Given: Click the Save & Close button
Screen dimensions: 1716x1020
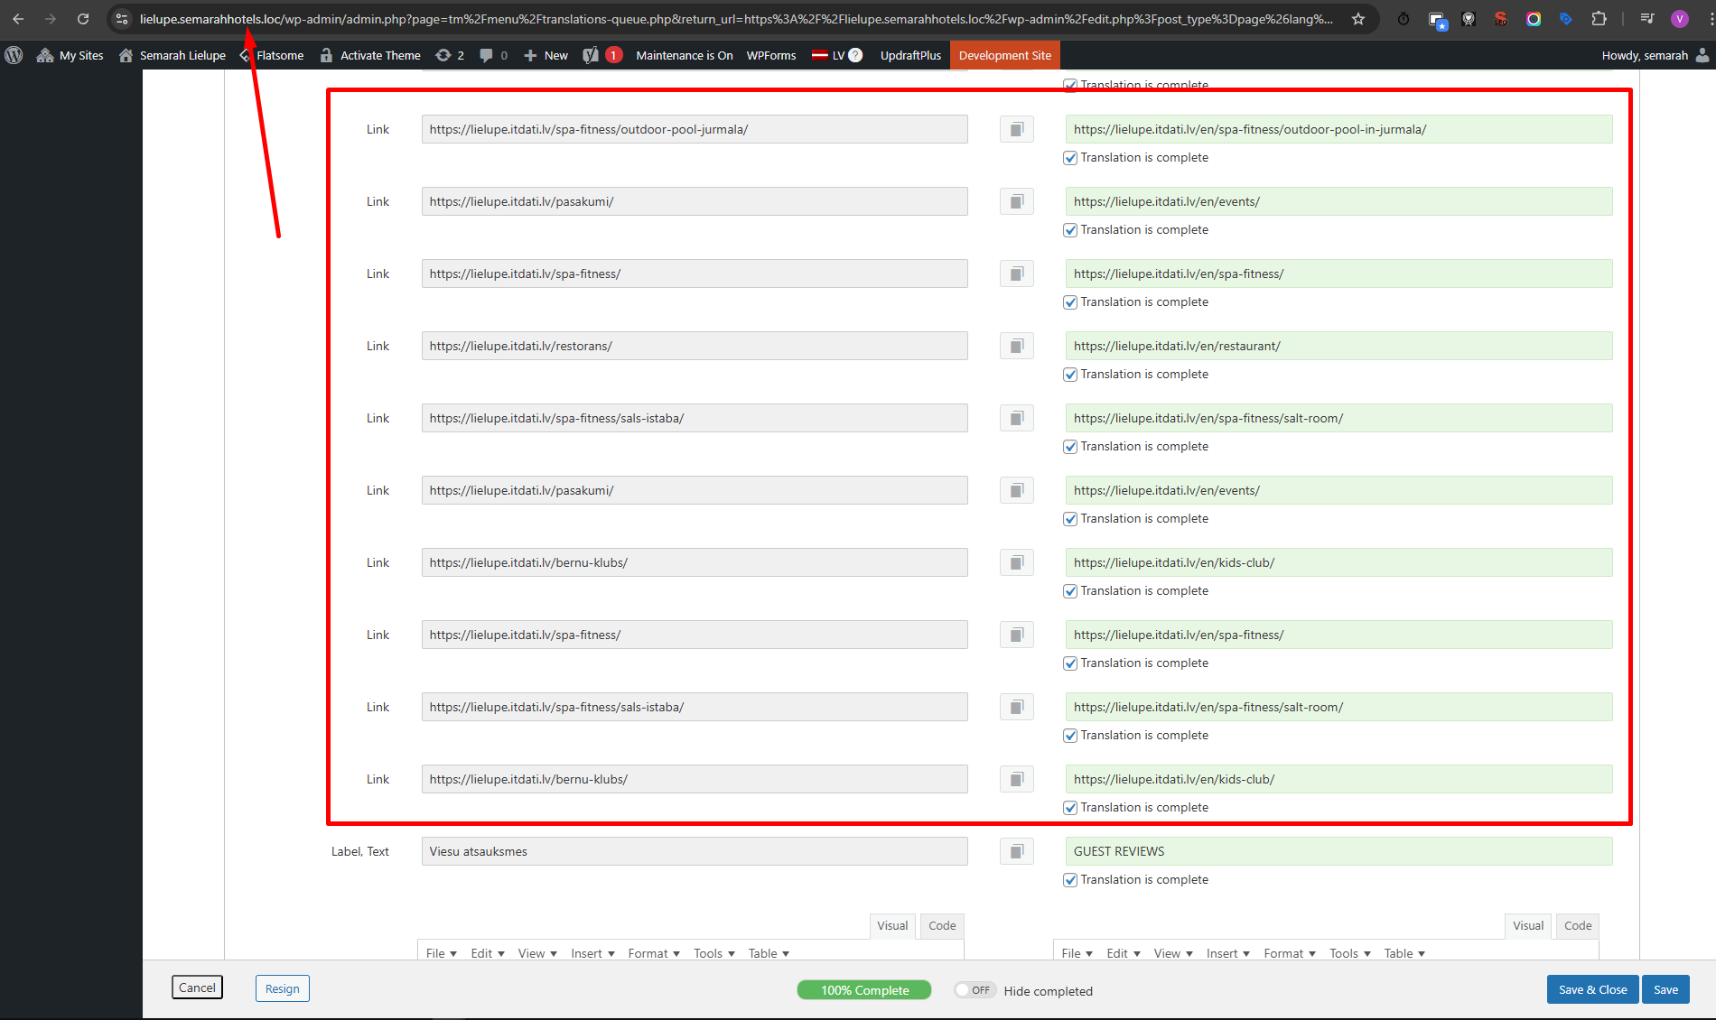Looking at the screenshot, I should point(1592,989).
